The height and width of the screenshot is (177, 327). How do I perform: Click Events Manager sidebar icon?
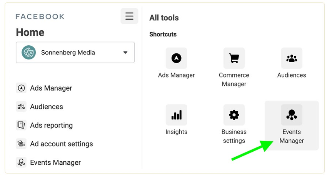(x=21, y=162)
